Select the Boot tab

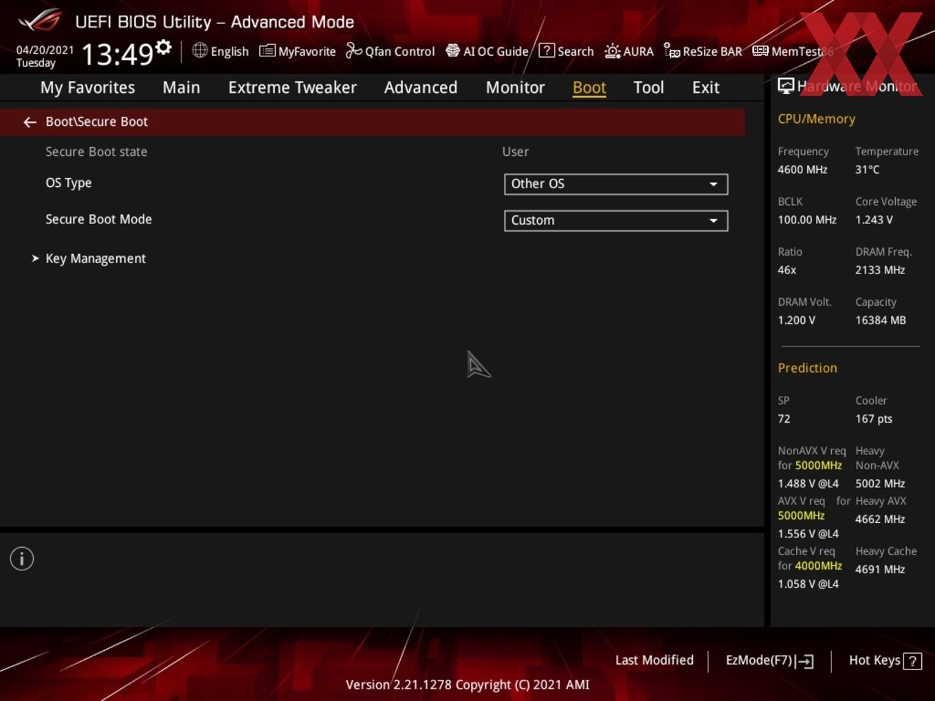pos(589,87)
